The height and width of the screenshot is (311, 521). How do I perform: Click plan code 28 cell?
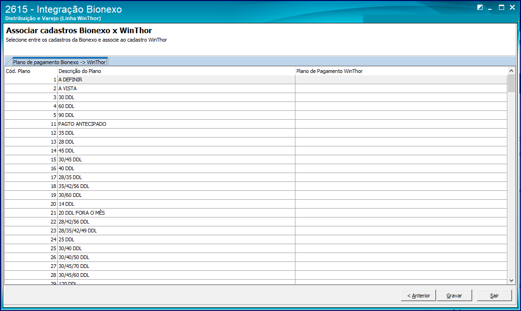(x=31, y=275)
